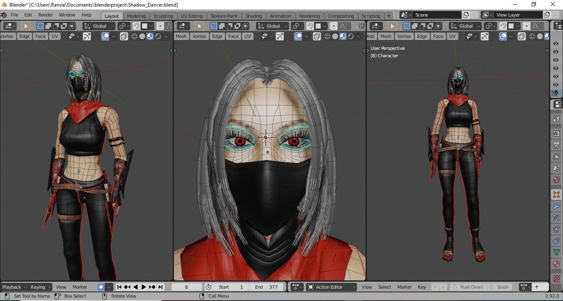
Task: Hide the topmost outliner item via eye
Action: tap(556, 44)
